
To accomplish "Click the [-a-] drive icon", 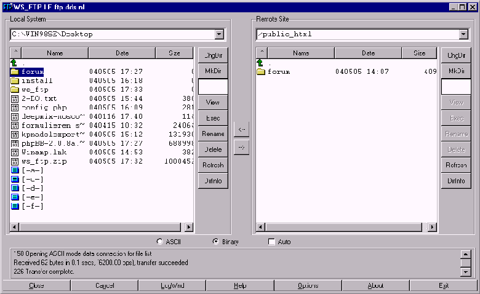I will click(15, 170).
